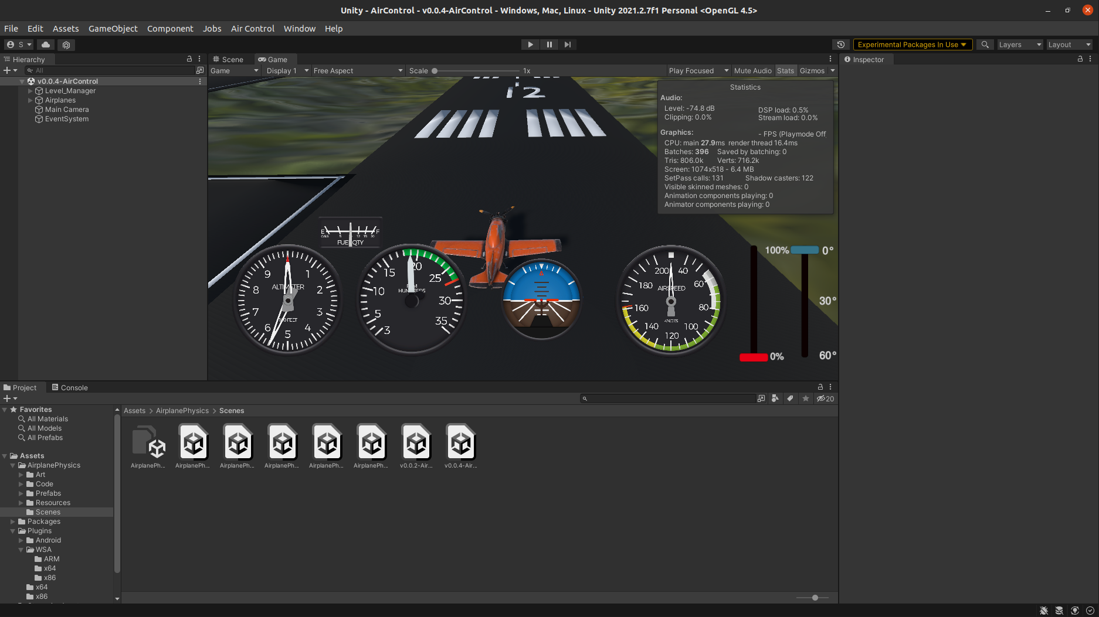Open the v0.0.4-AirControl scene options menu

200,81
